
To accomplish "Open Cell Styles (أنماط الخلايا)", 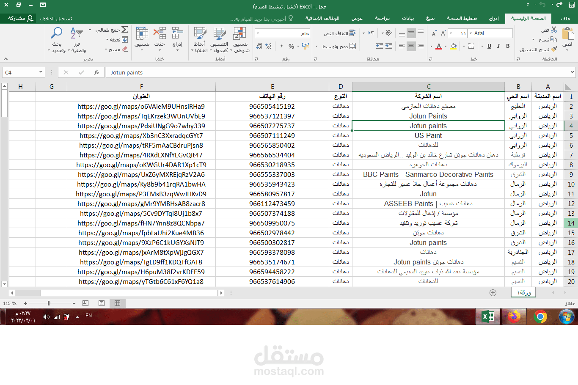I will coord(199,40).
